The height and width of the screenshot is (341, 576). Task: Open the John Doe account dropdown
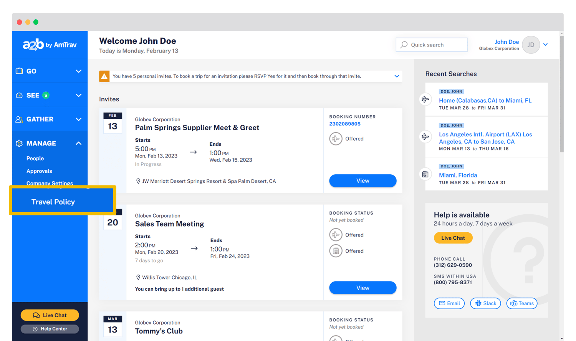coord(546,45)
